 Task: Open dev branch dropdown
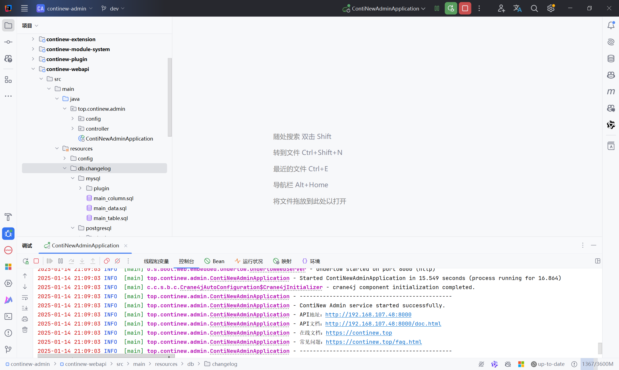click(x=113, y=8)
